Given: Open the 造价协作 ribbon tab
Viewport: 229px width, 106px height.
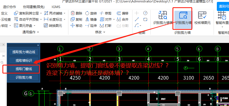Looking at the screenshot, I should click(9, 7).
